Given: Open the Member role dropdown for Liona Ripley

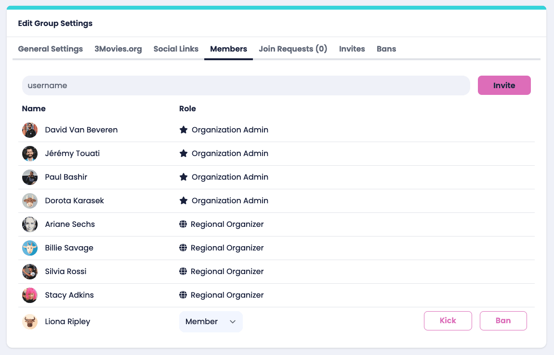Looking at the screenshot, I should (211, 322).
